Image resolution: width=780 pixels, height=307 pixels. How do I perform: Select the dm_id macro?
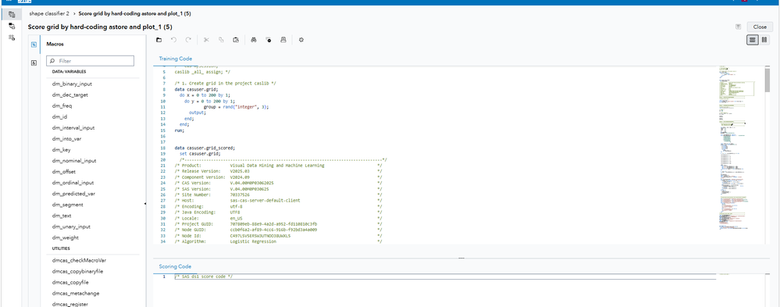pos(59,117)
